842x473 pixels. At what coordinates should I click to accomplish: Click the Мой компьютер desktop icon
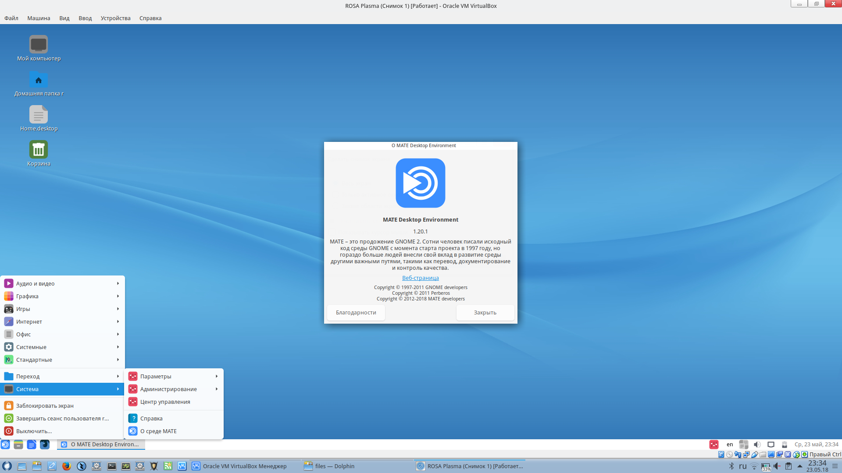click(39, 45)
